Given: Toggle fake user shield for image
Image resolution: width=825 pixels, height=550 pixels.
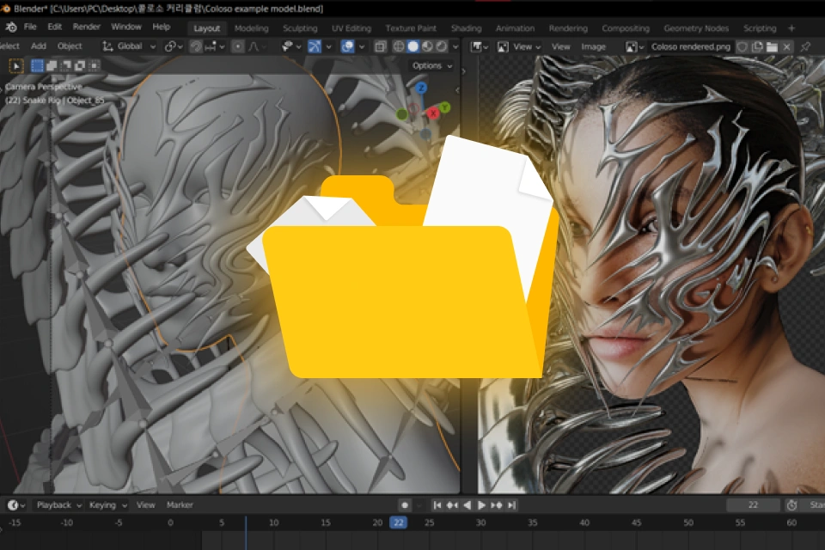Looking at the screenshot, I should (x=742, y=47).
